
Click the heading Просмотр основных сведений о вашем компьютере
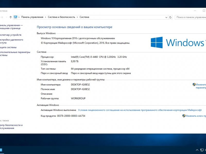pyautogui.click(x=74, y=27)
